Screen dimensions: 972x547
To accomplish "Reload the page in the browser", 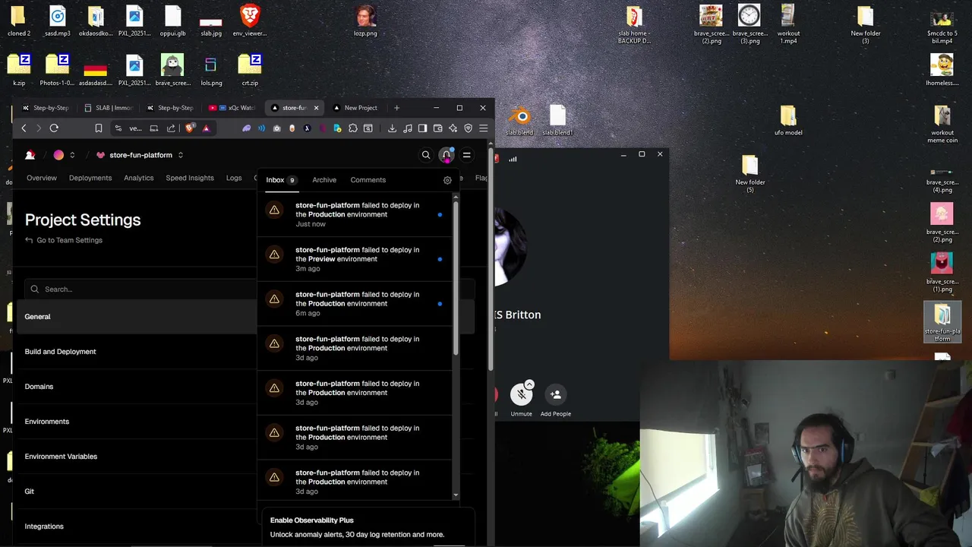I will [x=54, y=128].
